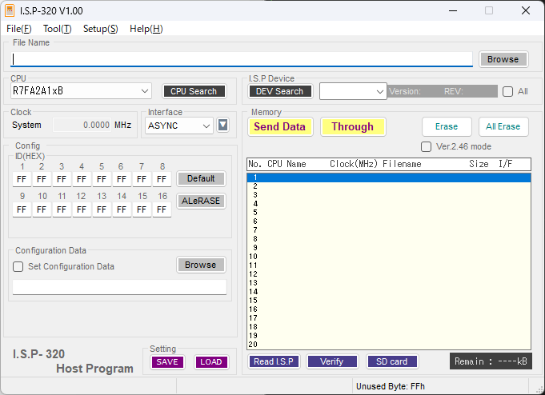The width and height of the screenshot is (545, 395).
Task: Click the small arrow icon beside Interface dropdown
Action: tap(223, 125)
